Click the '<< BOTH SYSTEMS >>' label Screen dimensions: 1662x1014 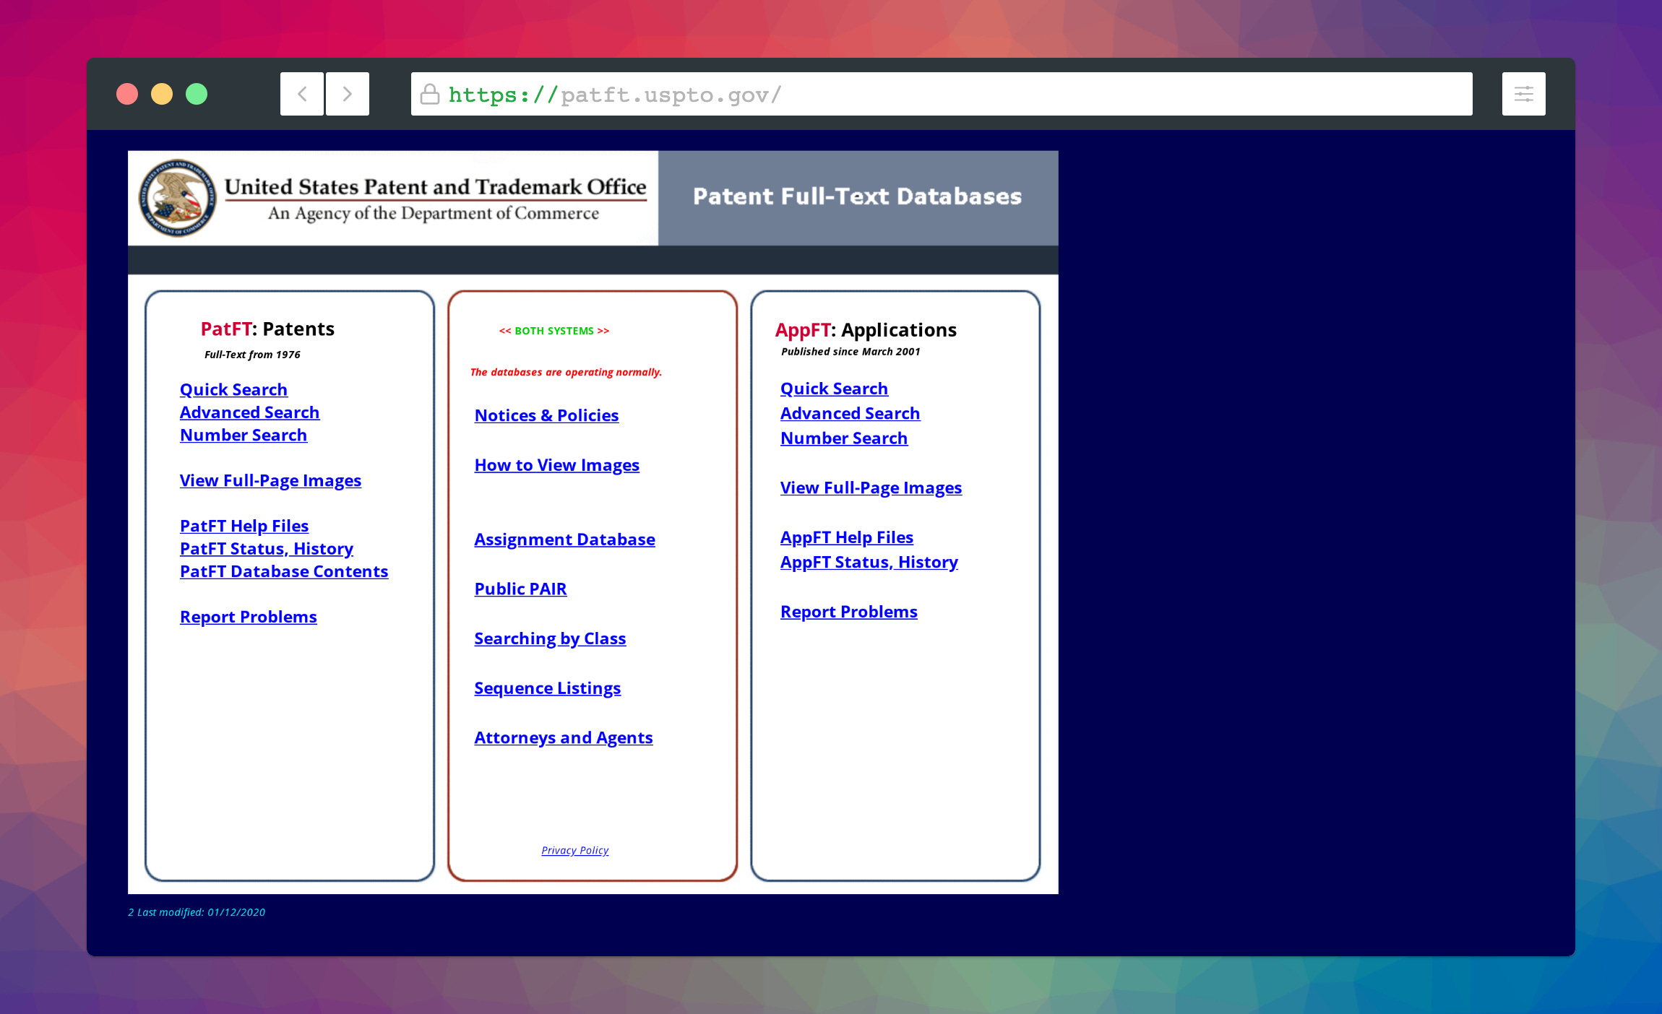(x=554, y=331)
